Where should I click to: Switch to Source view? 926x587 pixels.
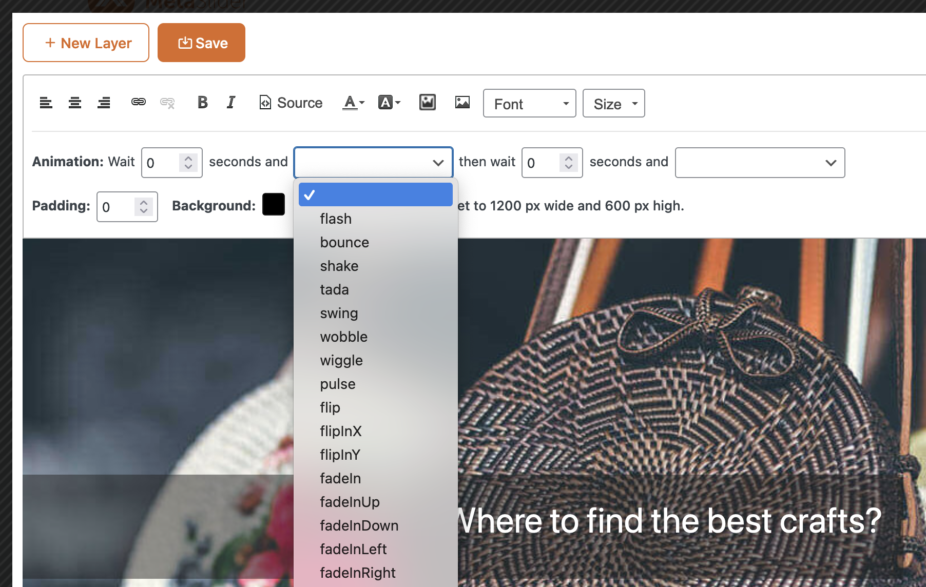(291, 103)
